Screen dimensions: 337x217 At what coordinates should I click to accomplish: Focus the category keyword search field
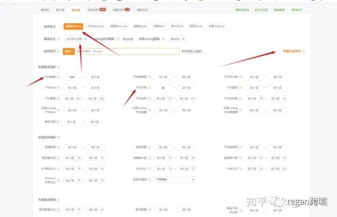(x=127, y=51)
